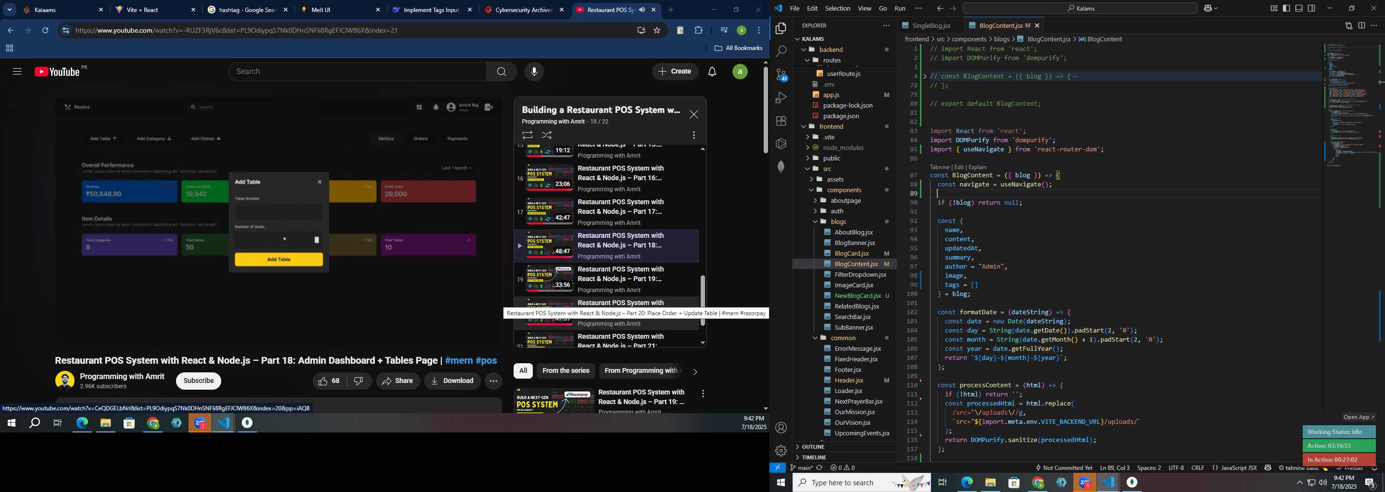The image size is (1385, 492).
Task: Click main branch in status bar
Action: pyautogui.click(x=801, y=468)
